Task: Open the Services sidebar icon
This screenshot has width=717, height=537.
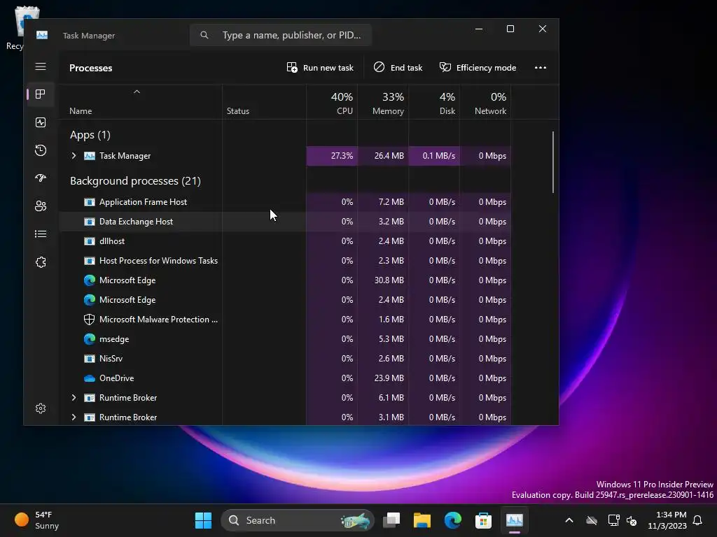Action: [x=41, y=262]
